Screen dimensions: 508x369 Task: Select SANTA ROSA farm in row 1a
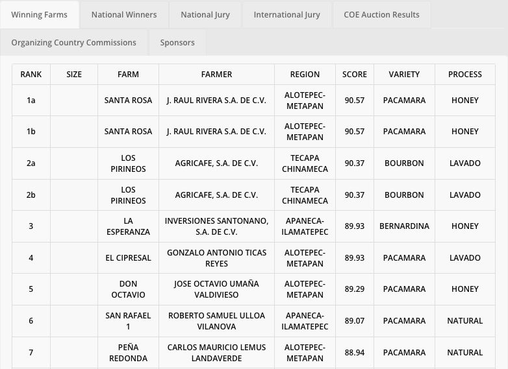[x=128, y=101]
